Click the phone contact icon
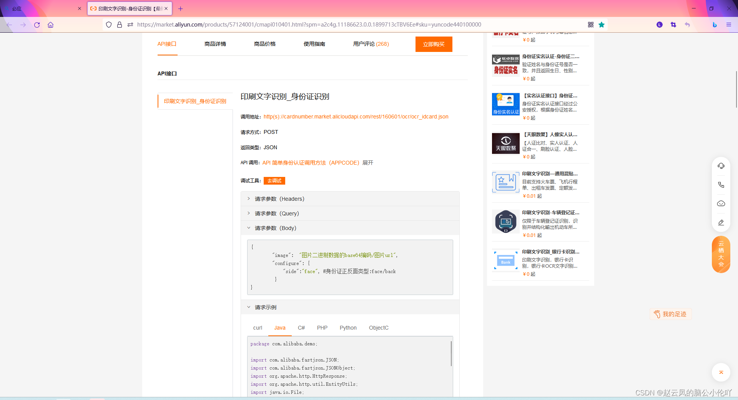The image size is (738, 400). click(x=721, y=185)
